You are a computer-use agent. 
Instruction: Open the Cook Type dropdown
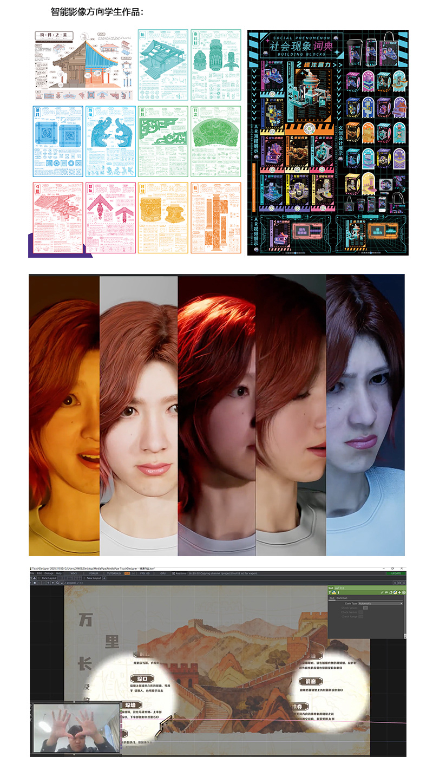coord(380,603)
